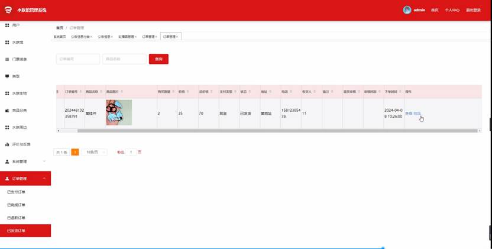The image size is (492, 249).
Task: Open the 10条/页 page size dropdown
Action: pos(95,152)
